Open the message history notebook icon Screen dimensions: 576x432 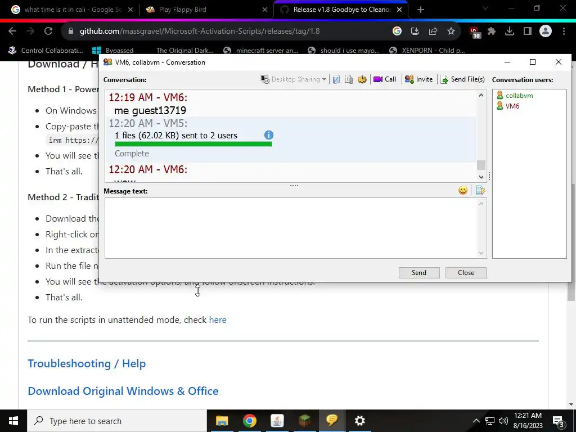coord(336,79)
